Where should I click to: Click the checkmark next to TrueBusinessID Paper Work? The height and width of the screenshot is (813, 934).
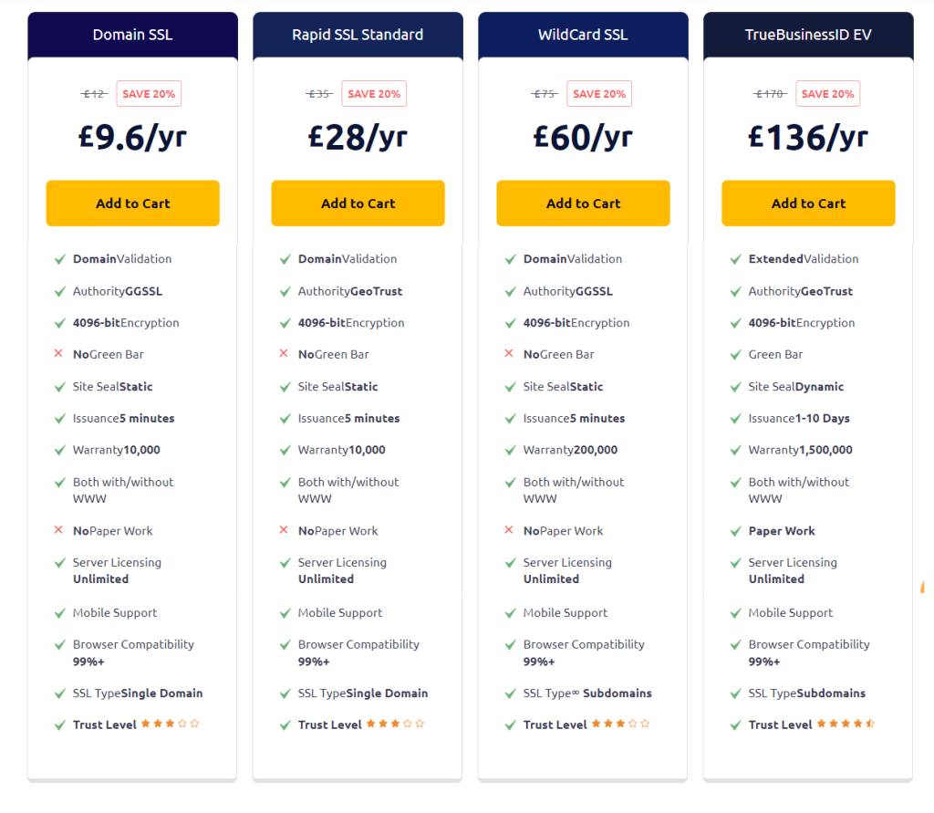point(736,531)
